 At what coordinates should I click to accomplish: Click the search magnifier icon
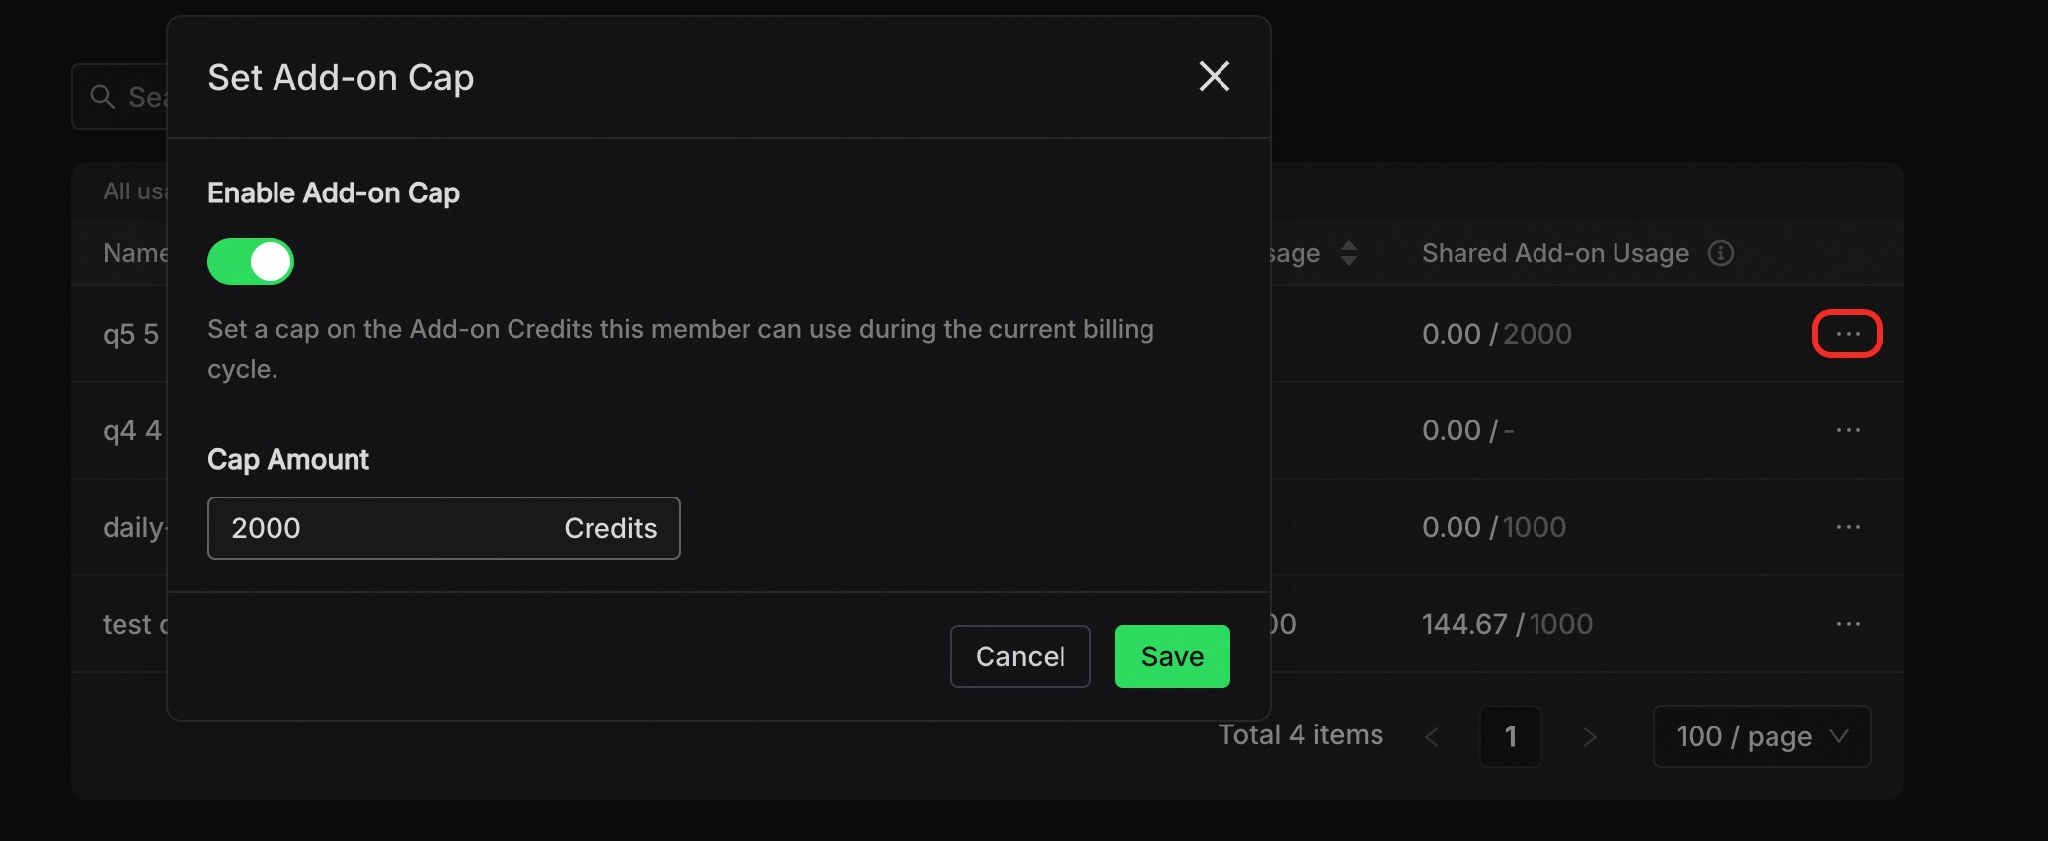[103, 97]
